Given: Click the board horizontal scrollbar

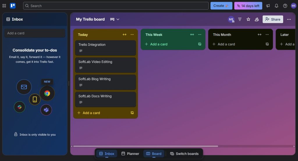Looking at the screenshot, I should coord(146,146).
